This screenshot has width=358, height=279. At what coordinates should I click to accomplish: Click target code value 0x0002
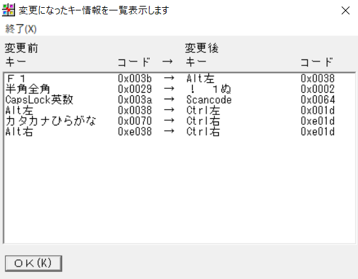click(317, 89)
